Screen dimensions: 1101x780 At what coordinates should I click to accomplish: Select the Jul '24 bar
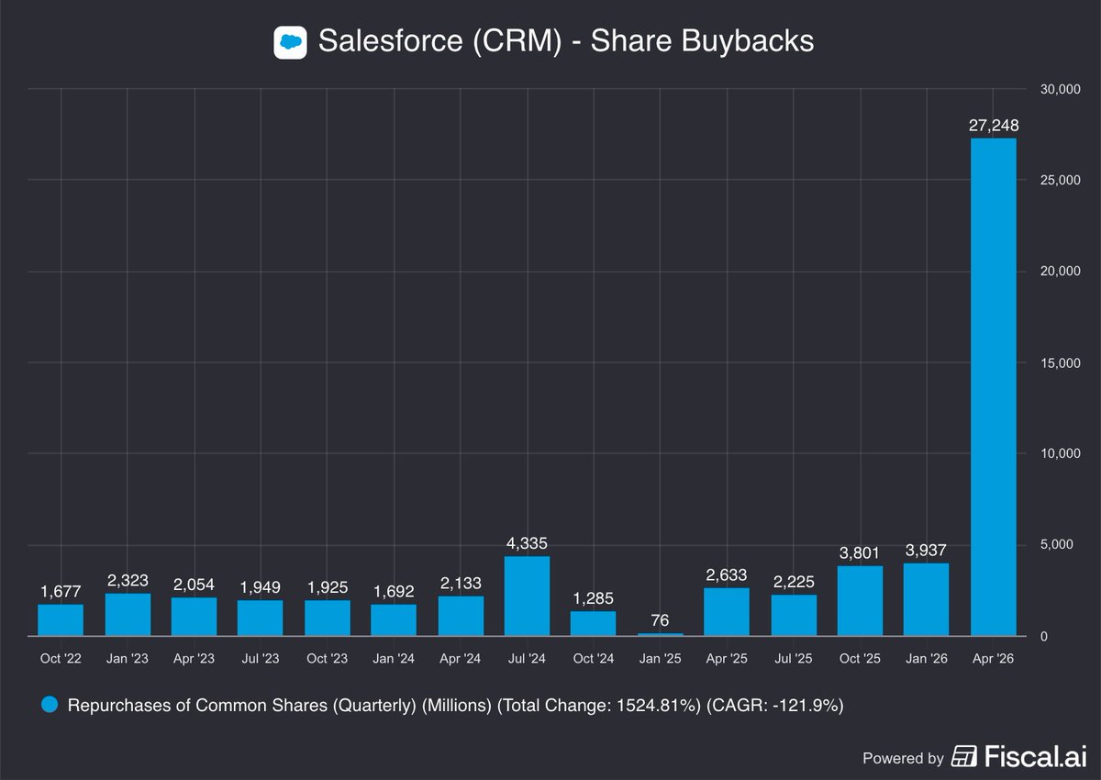[x=528, y=596]
